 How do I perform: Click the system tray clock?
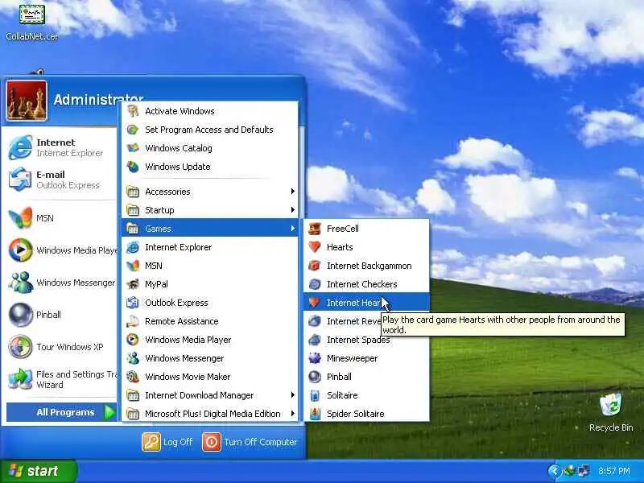[x=614, y=471]
